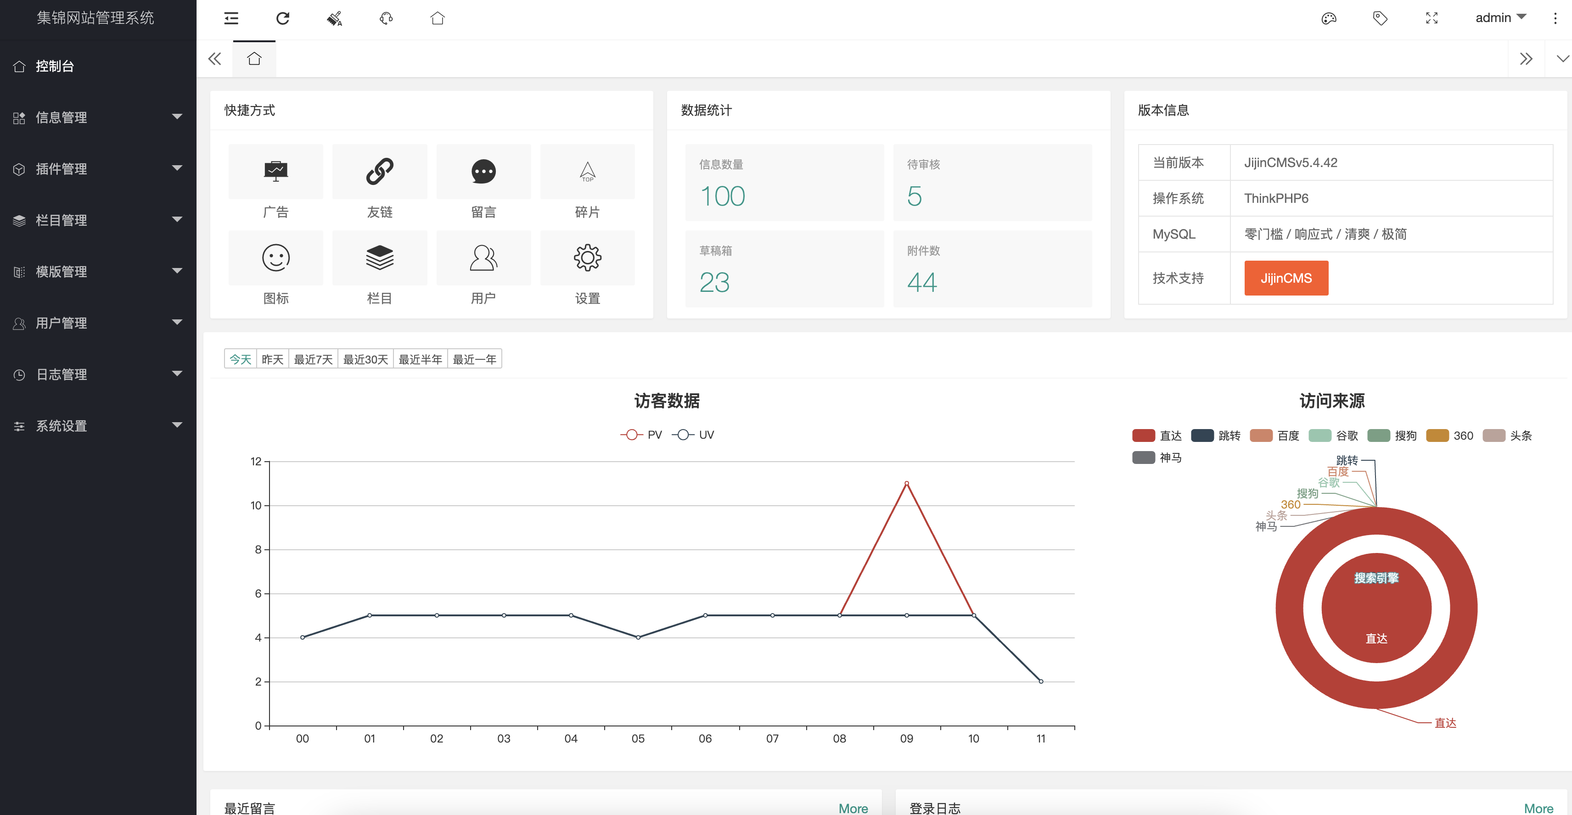Toggle 头条 legend item in 访问来源
Image resolution: width=1572 pixels, height=815 pixels.
pos(1507,435)
